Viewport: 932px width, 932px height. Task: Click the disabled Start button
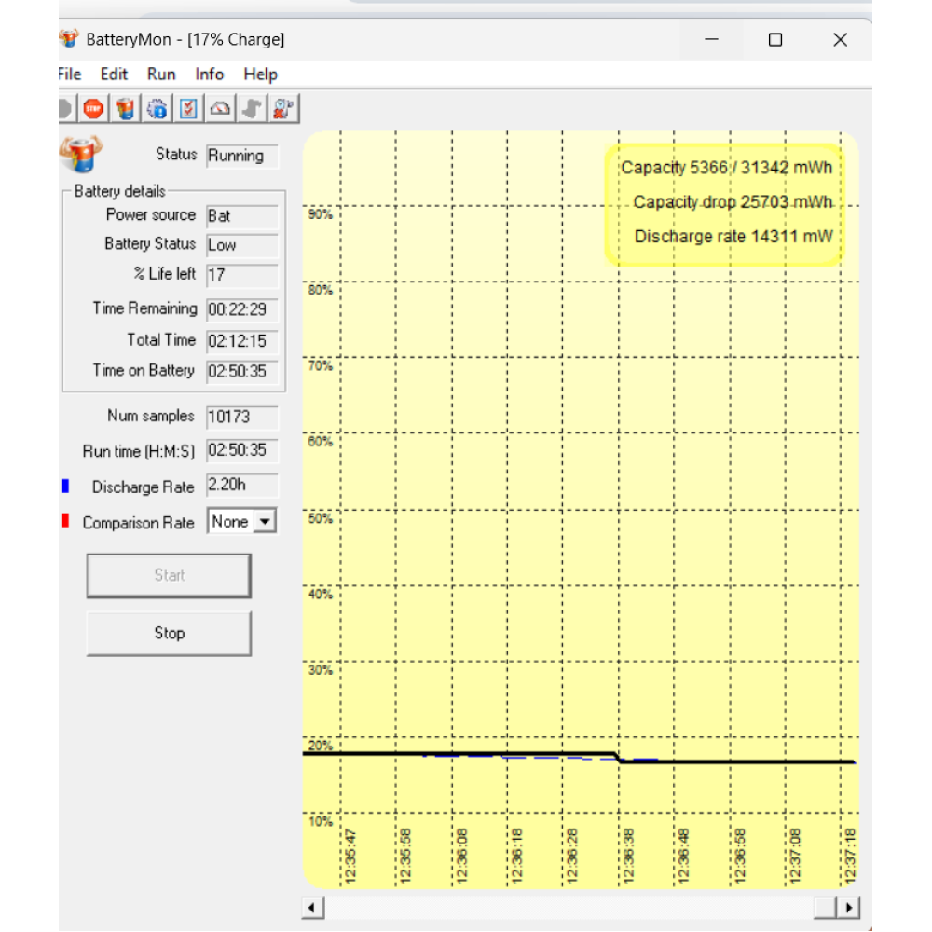click(169, 575)
